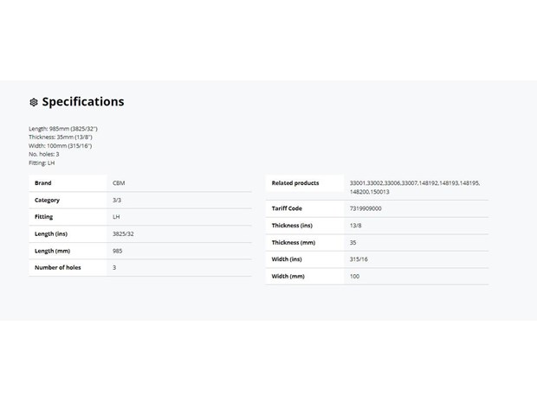Click the Length 985mm summary line
This screenshot has height=402, width=537.
[63, 129]
